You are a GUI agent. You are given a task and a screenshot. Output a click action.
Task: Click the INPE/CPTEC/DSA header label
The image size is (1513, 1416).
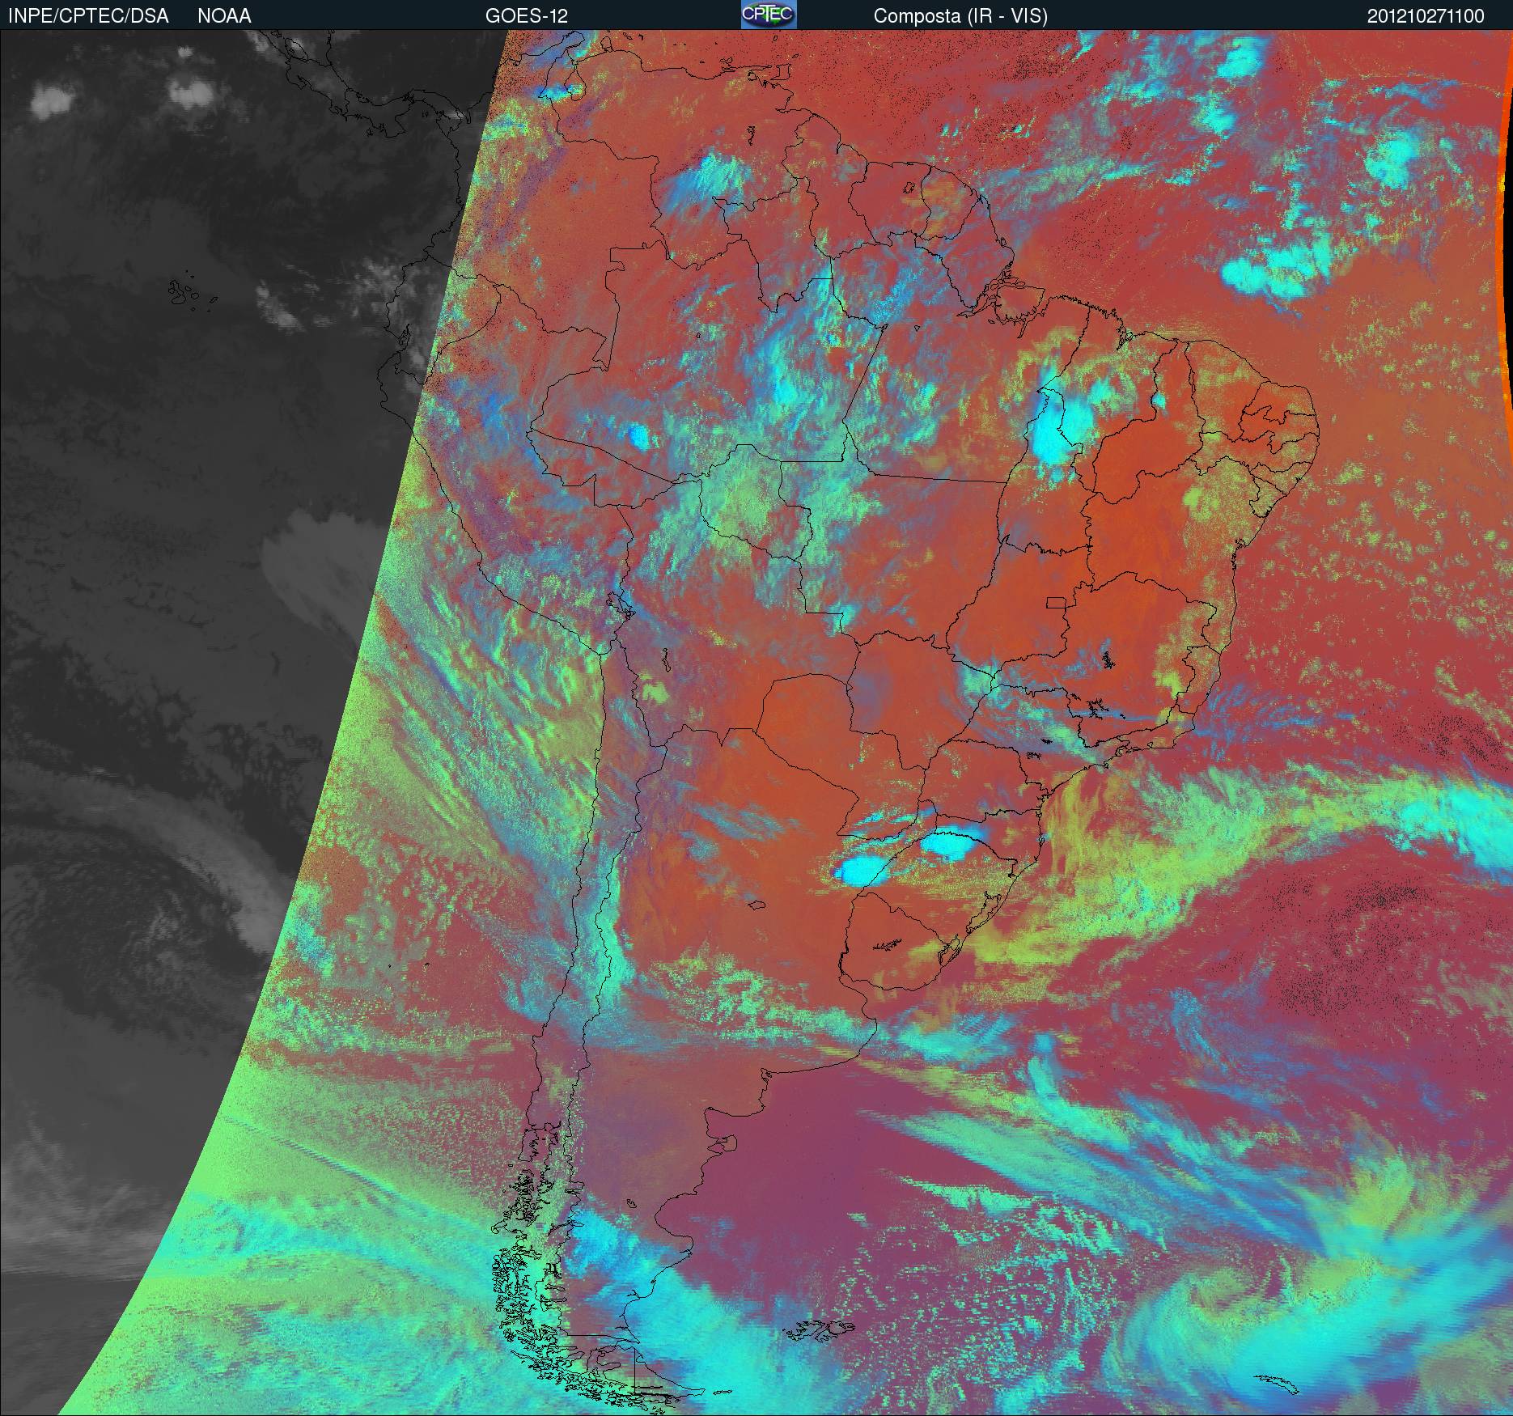coord(89,16)
